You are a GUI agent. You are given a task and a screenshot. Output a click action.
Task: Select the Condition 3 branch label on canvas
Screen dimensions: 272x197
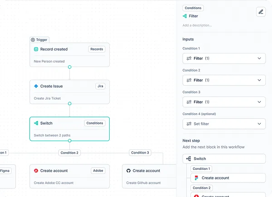coord(140,153)
